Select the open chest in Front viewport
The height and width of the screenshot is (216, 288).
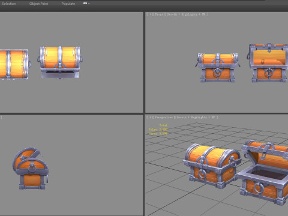(268, 63)
